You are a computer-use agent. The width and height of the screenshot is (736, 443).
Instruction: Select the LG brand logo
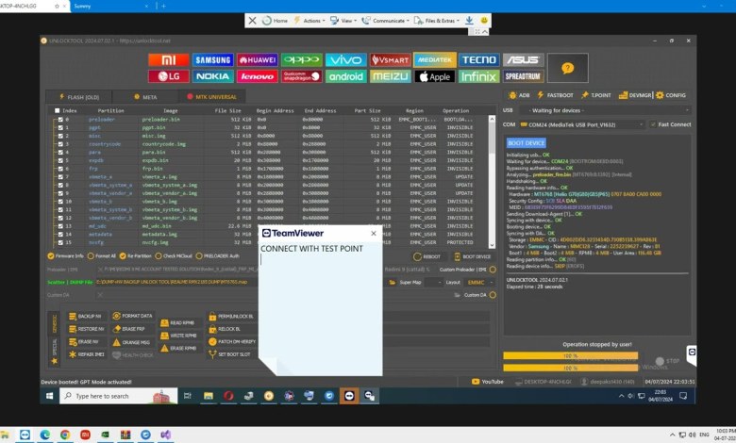[169, 76]
